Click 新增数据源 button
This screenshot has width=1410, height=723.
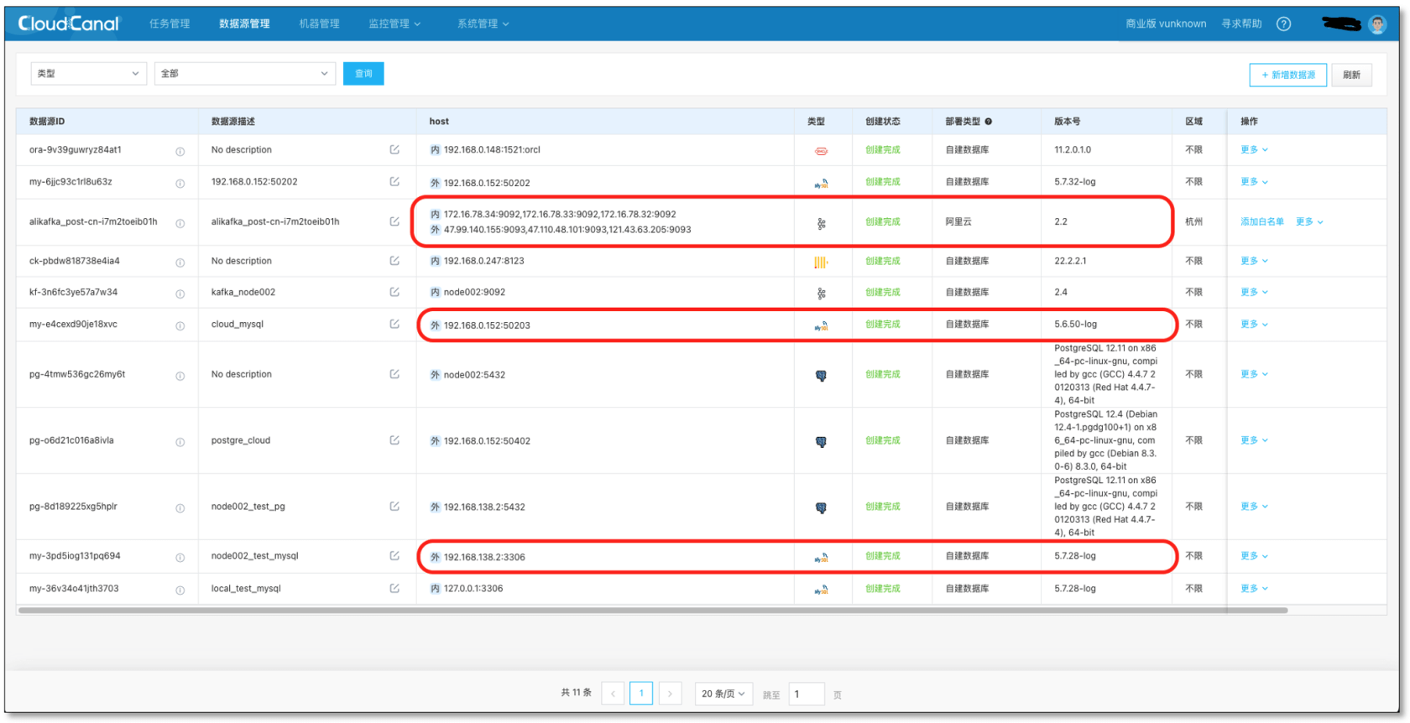pos(1288,75)
